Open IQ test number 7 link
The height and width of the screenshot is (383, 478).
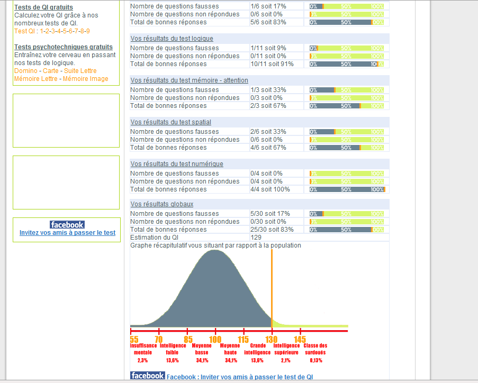[x=76, y=31]
